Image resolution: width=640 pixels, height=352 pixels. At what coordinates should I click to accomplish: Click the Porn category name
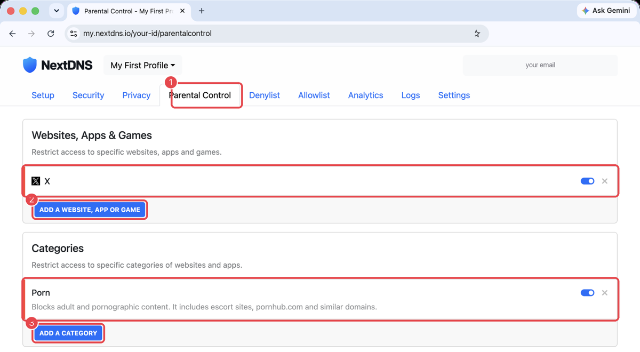pyautogui.click(x=41, y=293)
